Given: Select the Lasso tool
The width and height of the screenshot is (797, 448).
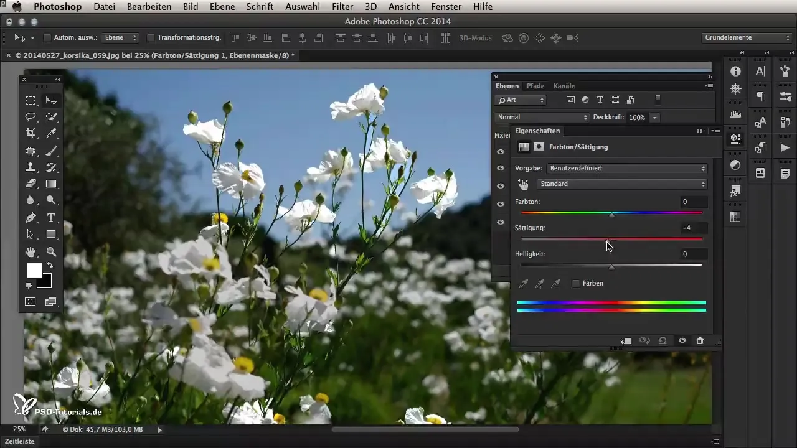Looking at the screenshot, I should tap(31, 117).
